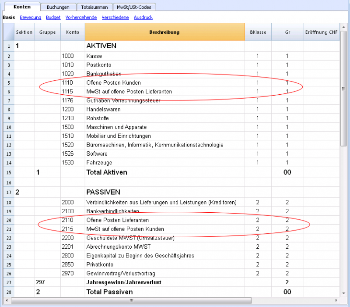Click the vertical scrollbar thumb
Screen dimensions: 350x307
(343, 89)
